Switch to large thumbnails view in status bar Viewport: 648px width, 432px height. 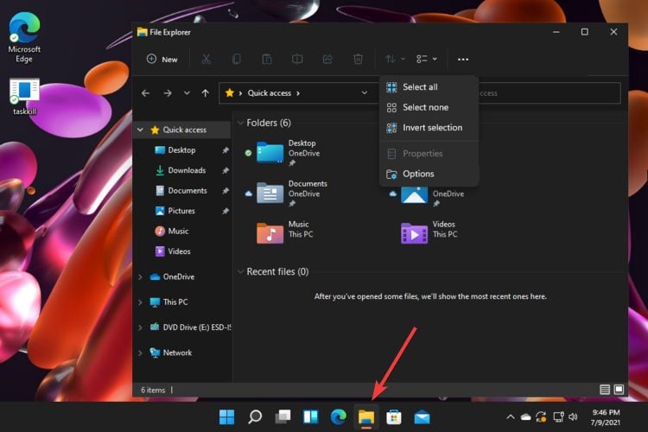(619, 390)
